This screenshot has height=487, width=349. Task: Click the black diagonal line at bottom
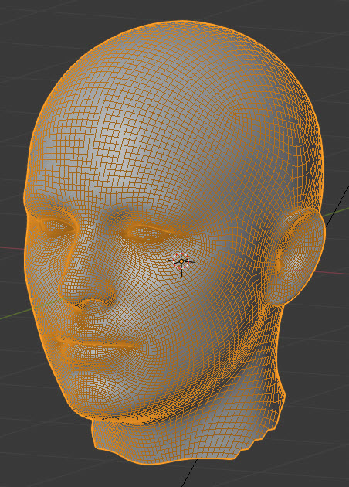(189, 473)
